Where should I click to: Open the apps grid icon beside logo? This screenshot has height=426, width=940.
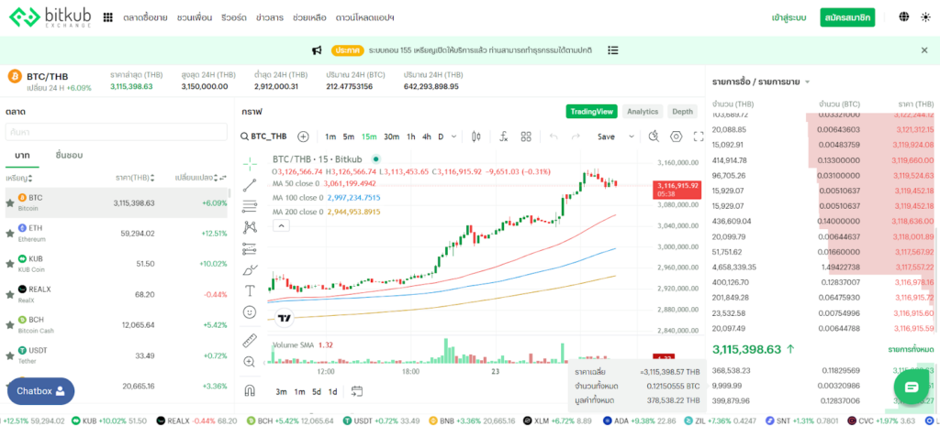pos(108,17)
